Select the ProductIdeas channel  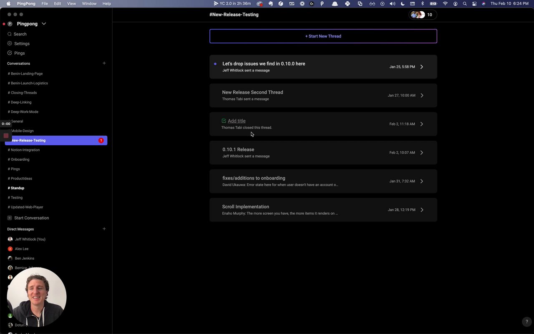[20, 179]
